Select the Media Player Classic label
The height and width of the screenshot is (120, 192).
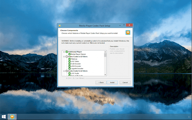78,54
